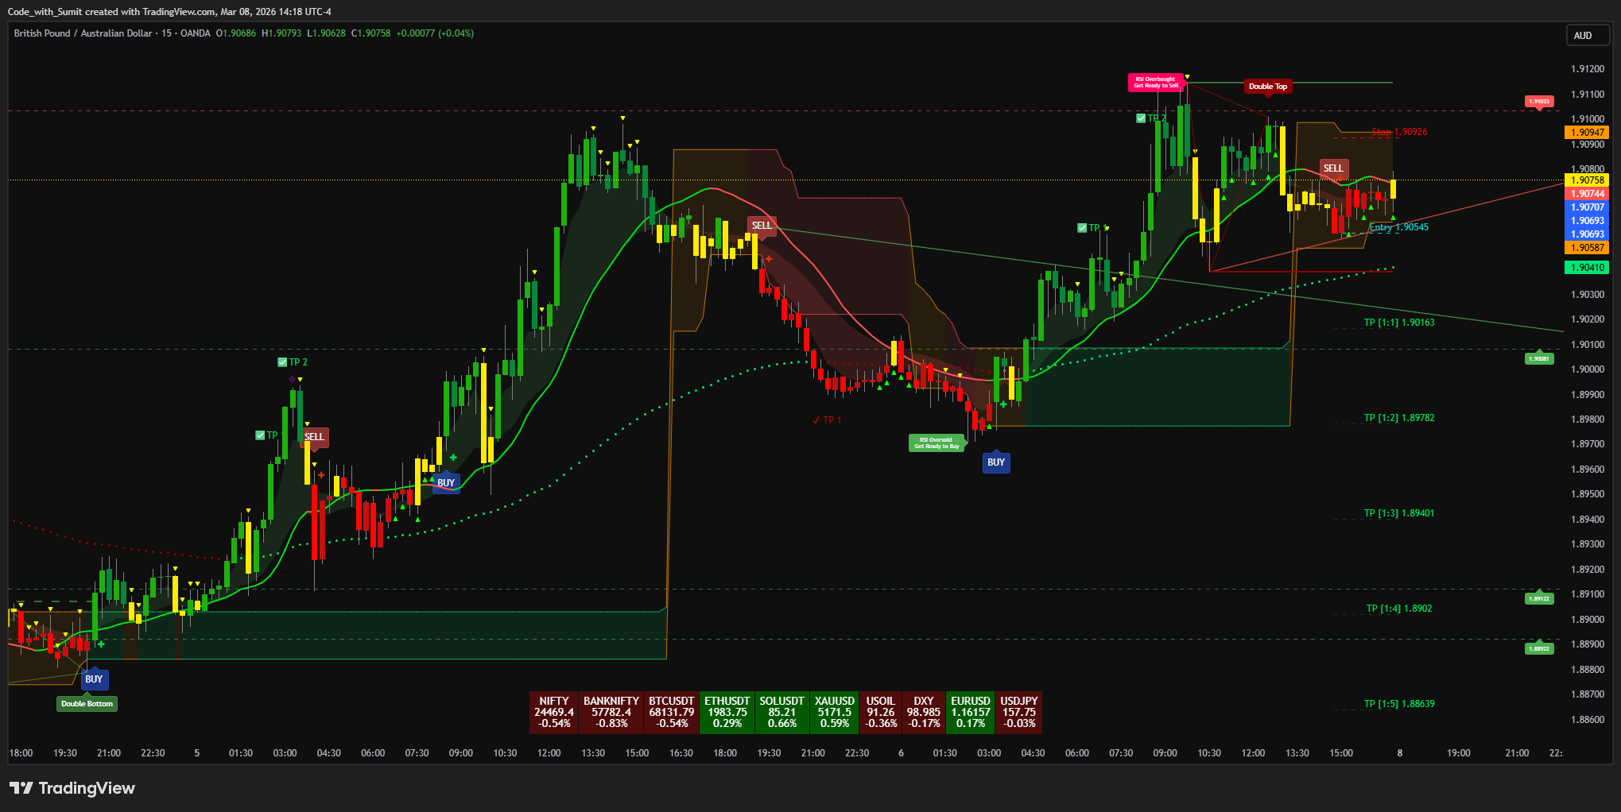The height and width of the screenshot is (812, 1621).
Task: Select the BUY signal below RSI Oversold label
Action: pyautogui.click(x=995, y=462)
